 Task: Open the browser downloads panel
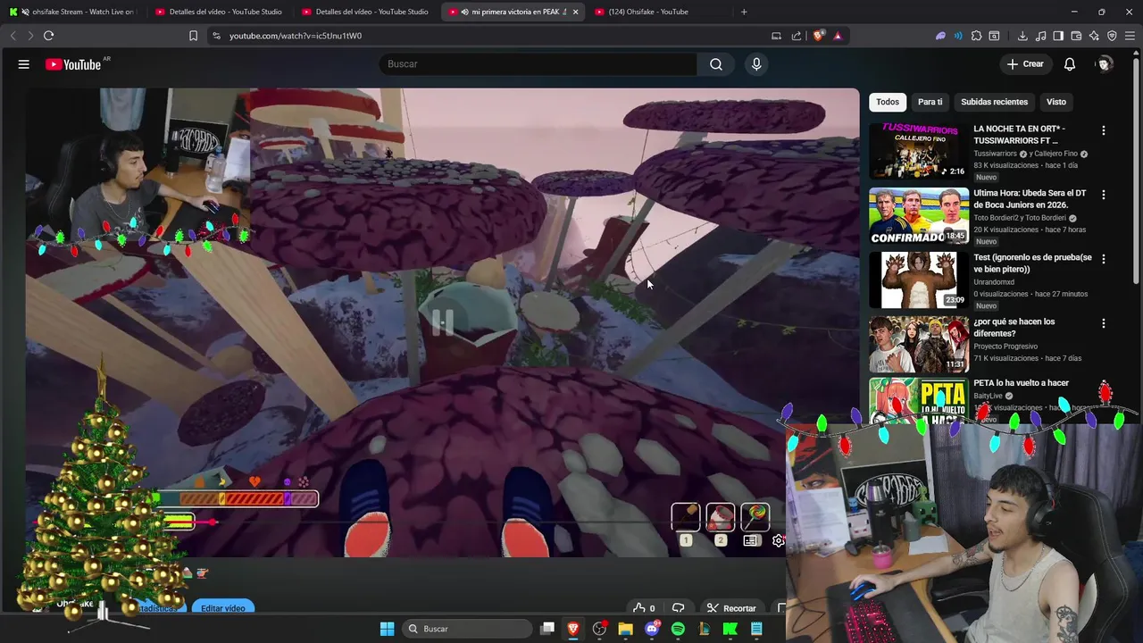click(1022, 36)
